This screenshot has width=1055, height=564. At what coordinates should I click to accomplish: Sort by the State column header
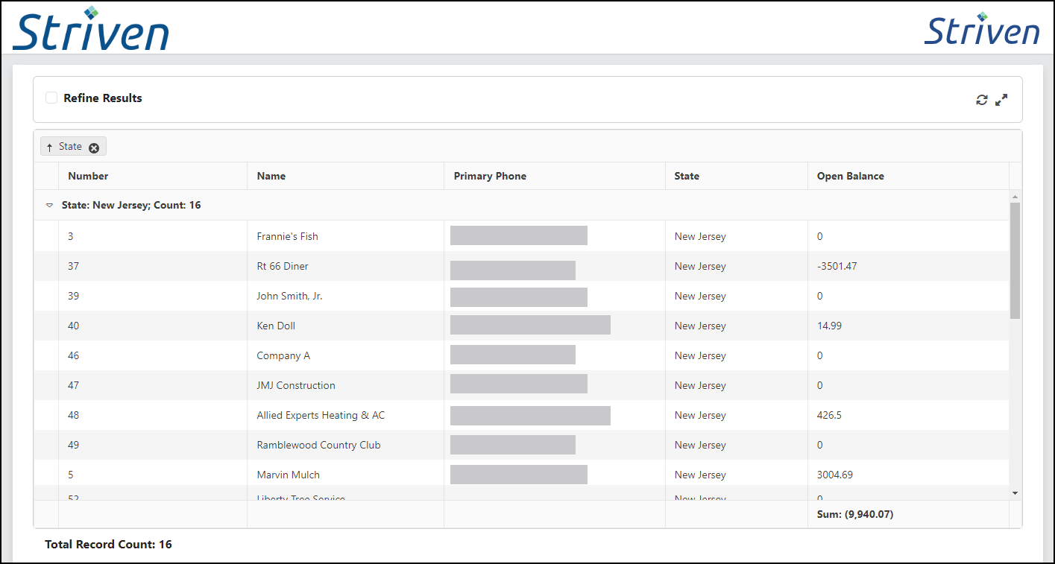pos(687,176)
